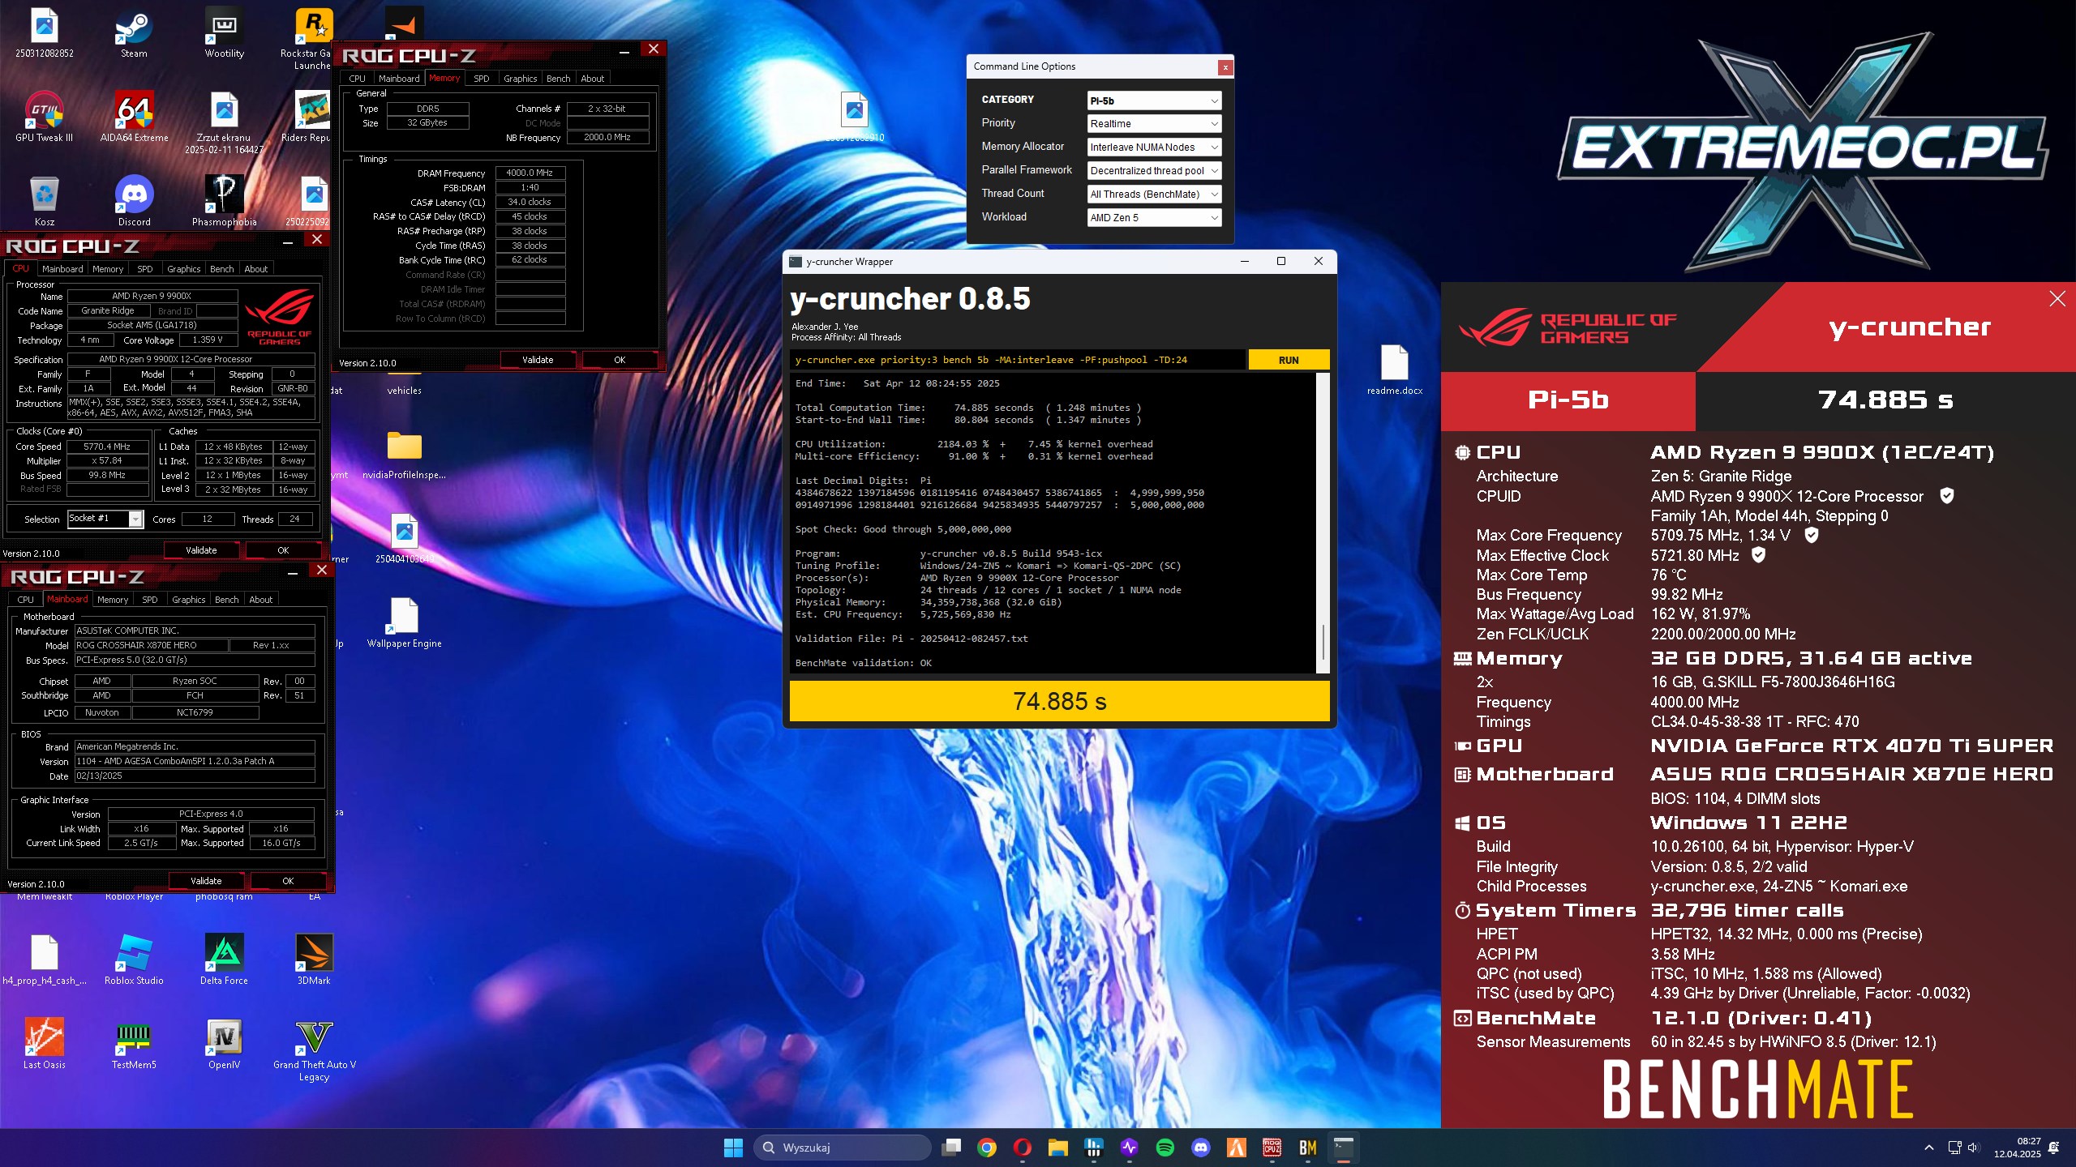Screen dimensions: 2076x1167
Task: Open the Parallel Framework dropdown
Action: click(1154, 171)
